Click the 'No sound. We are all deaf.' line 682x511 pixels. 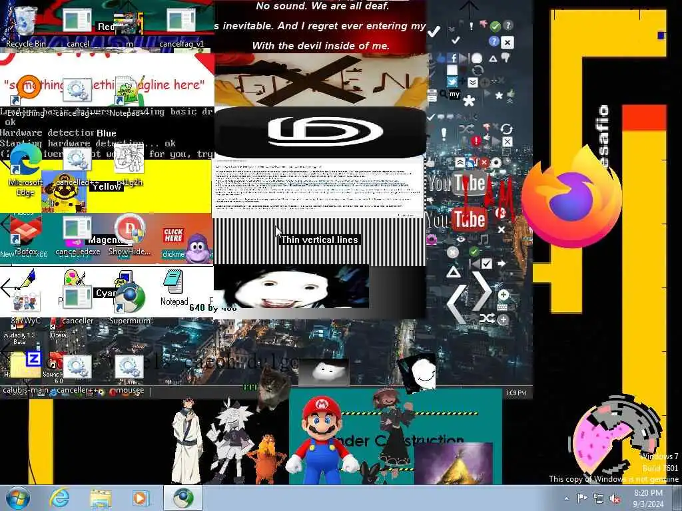322,6
